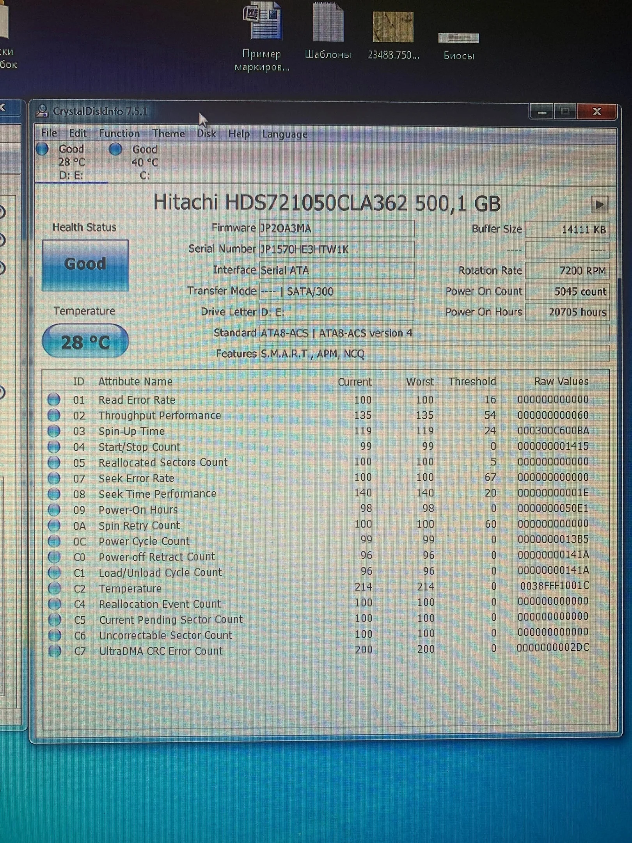Close the CrystalDiskInfo window
Screen dimensions: 632x843
[596, 112]
